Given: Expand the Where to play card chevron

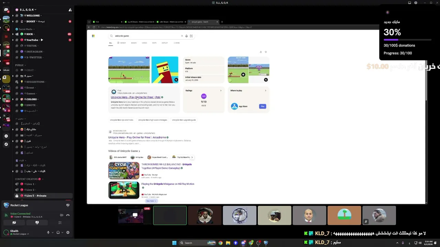Looking at the screenshot, I should click(265, 91).
